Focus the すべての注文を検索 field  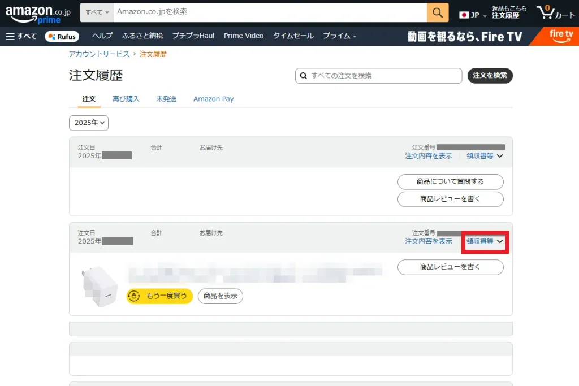pyautogui.click(x=378, y=76)
